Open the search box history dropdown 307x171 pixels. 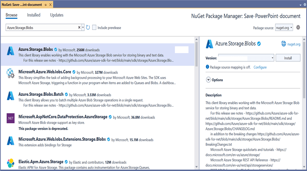pyautogui.click(x=83, y=27)
